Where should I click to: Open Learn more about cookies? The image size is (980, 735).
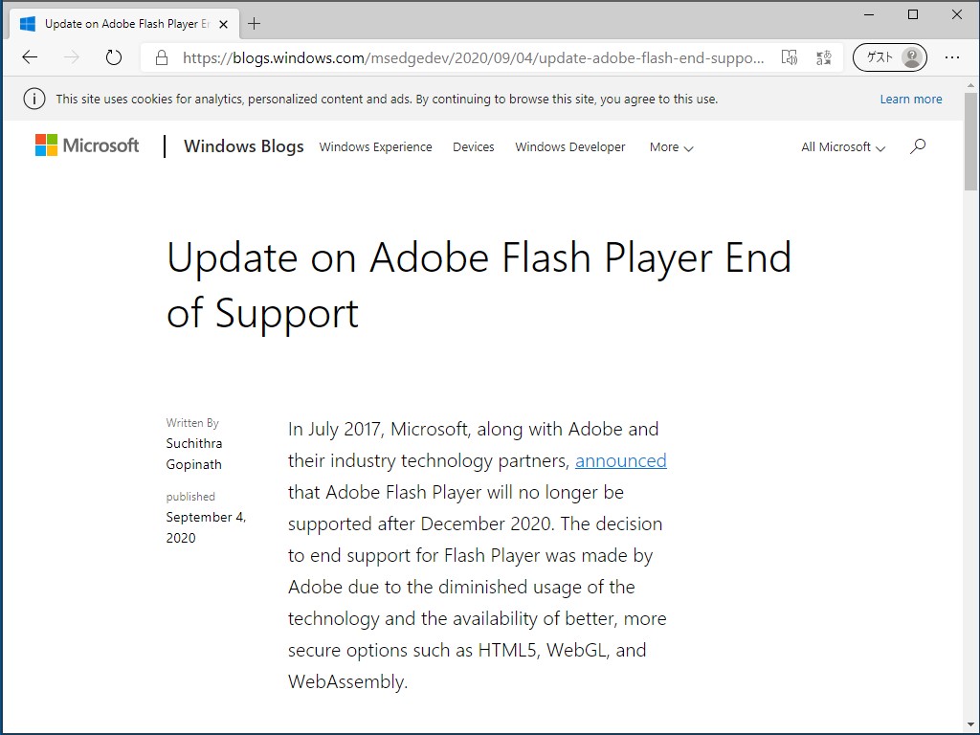click(910, 99)
